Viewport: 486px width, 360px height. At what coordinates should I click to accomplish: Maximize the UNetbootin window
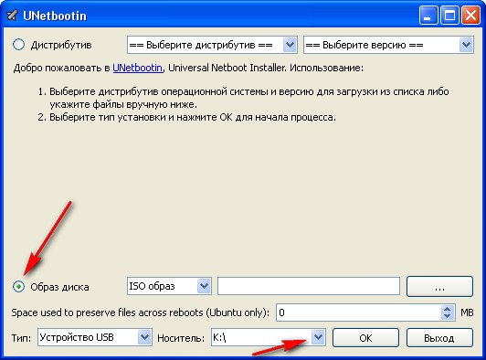[449, 16]
